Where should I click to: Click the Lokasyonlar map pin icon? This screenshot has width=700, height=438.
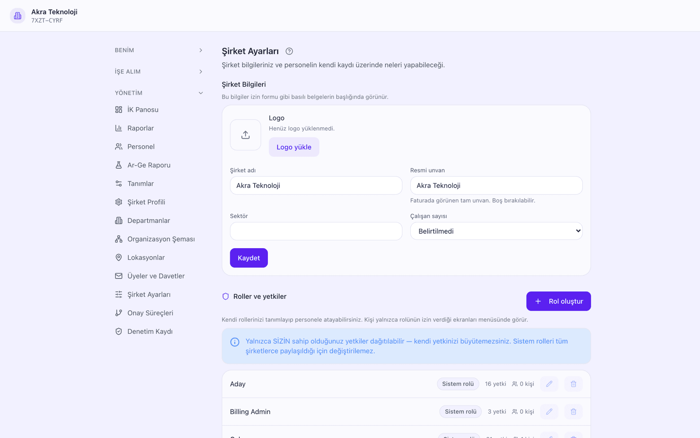[x=119, y=257]
